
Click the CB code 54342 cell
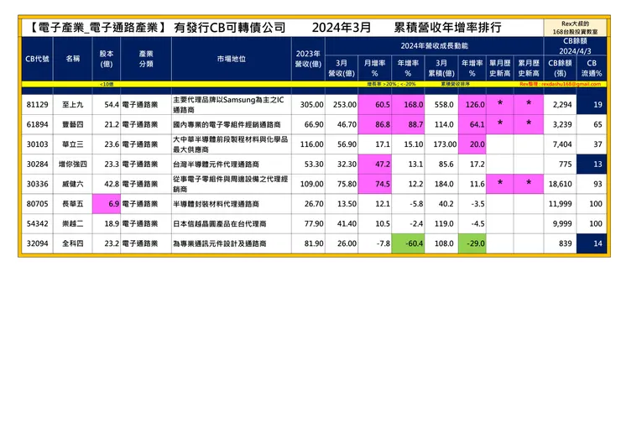point(37,223)
